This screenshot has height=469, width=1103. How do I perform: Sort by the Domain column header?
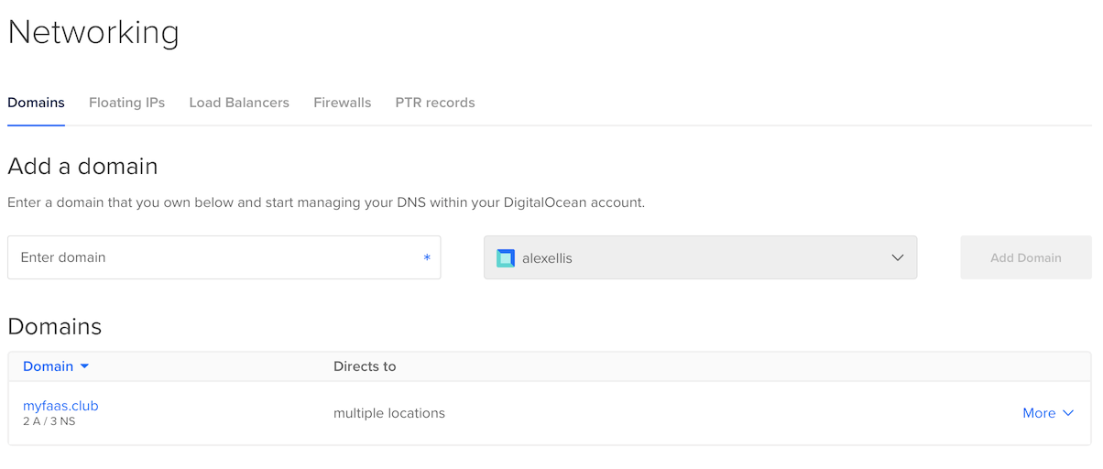point(48,366)
